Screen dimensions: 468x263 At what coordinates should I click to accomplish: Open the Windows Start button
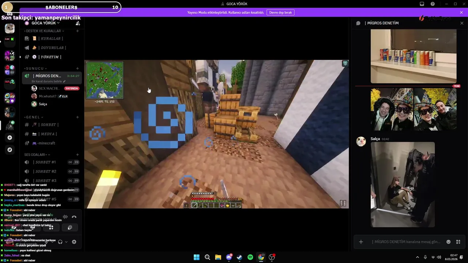click(196, 257)
